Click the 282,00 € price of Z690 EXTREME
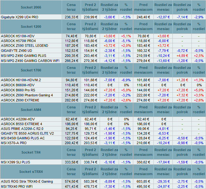 pos(72,100)
